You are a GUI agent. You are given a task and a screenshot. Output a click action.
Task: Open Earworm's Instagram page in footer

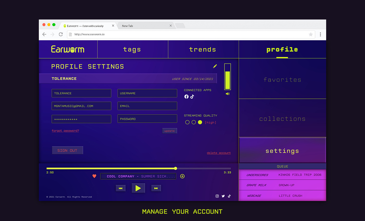217,196
